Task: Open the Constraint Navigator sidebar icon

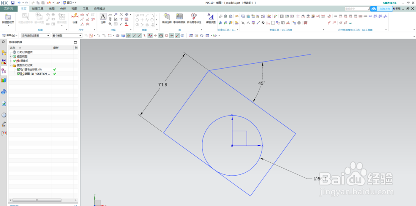Action: (x=4, y=62)
